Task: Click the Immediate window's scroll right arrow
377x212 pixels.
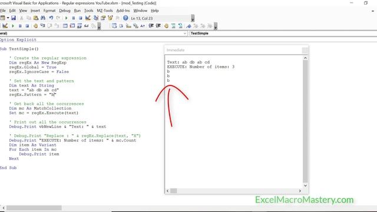Action: pos(300,191)
